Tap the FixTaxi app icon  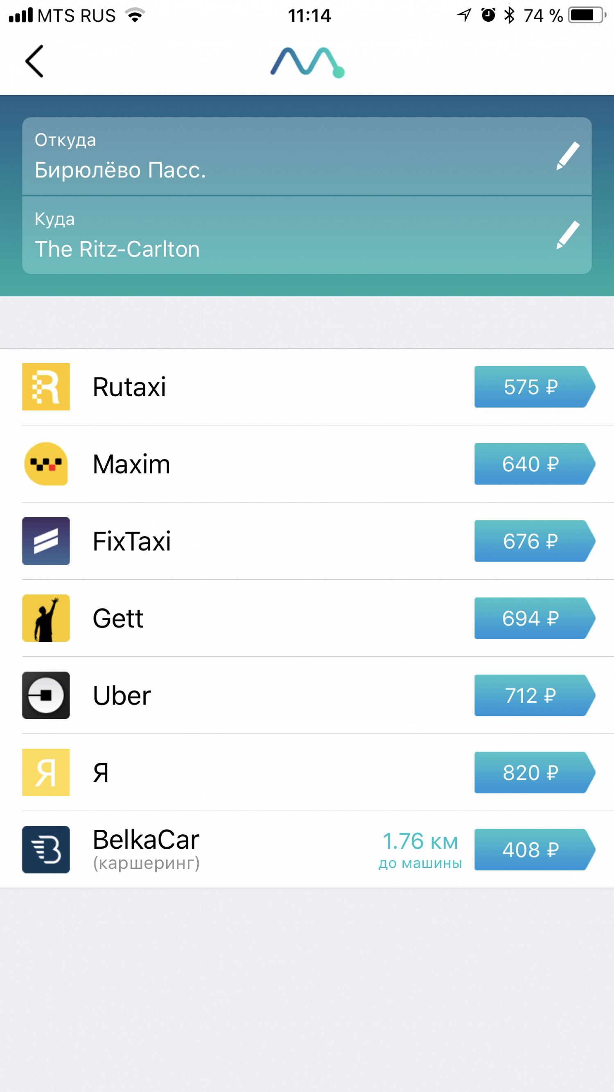46,541
